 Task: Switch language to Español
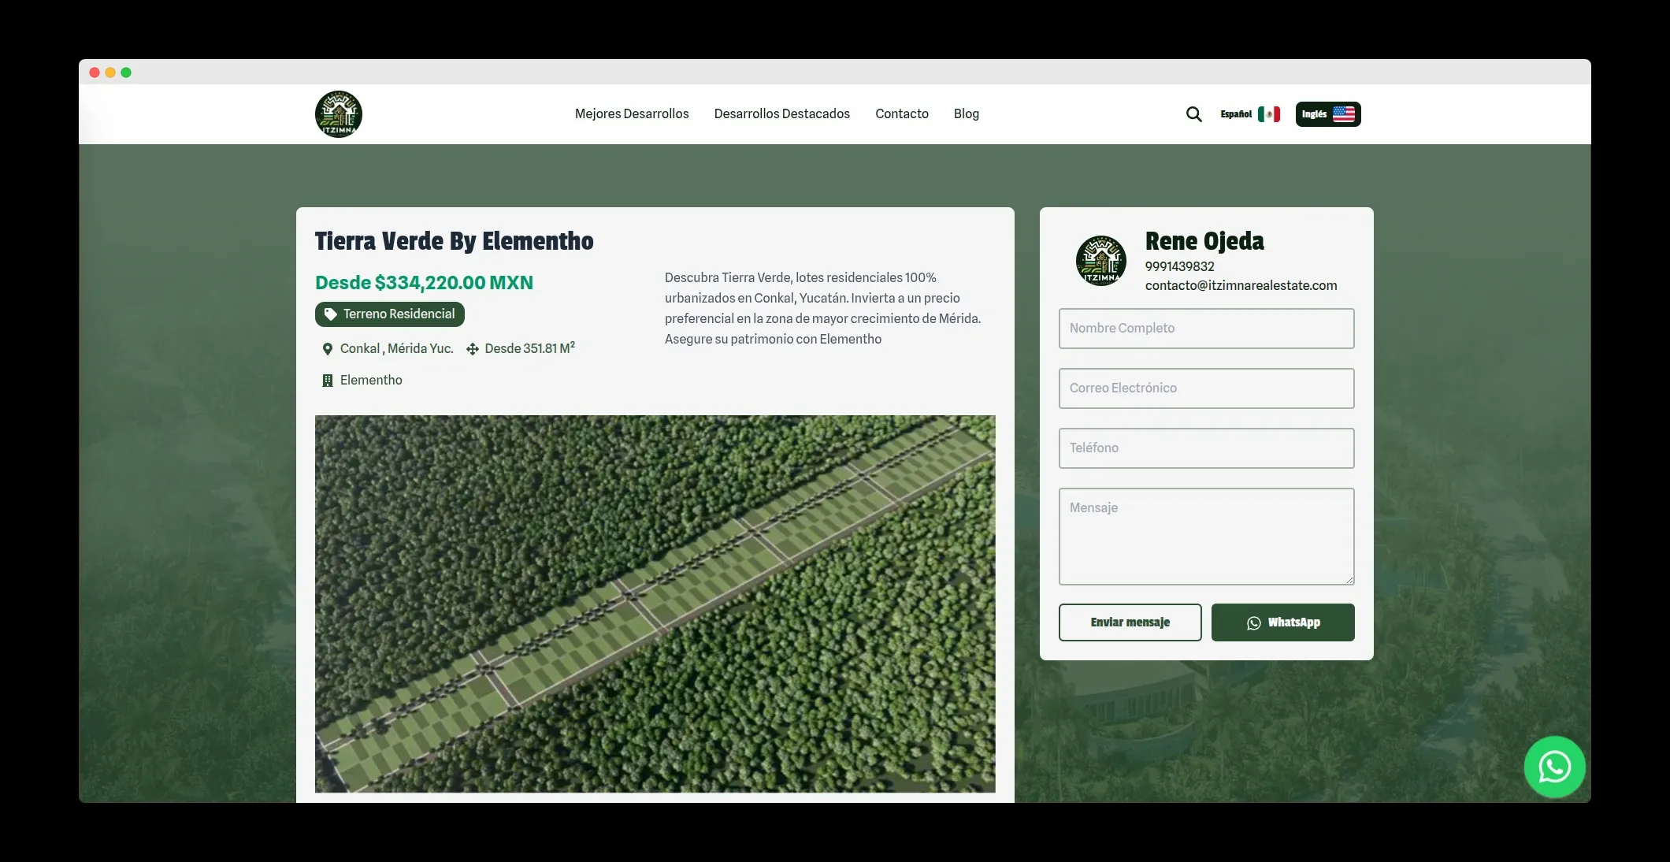[1236, 114]
